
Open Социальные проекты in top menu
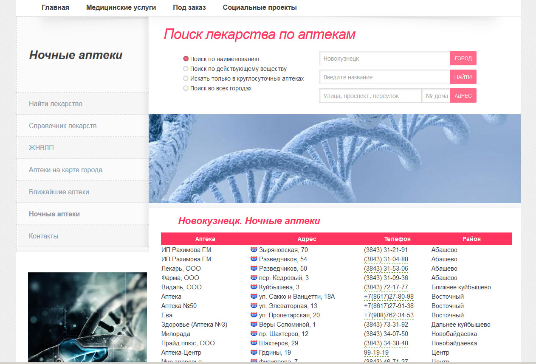coord(260,8)
